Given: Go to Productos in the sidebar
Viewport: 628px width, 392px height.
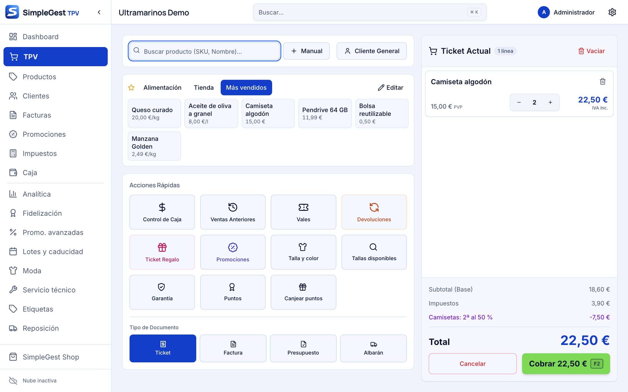Looking at the screenshot, I should click(x=56, y=77).
